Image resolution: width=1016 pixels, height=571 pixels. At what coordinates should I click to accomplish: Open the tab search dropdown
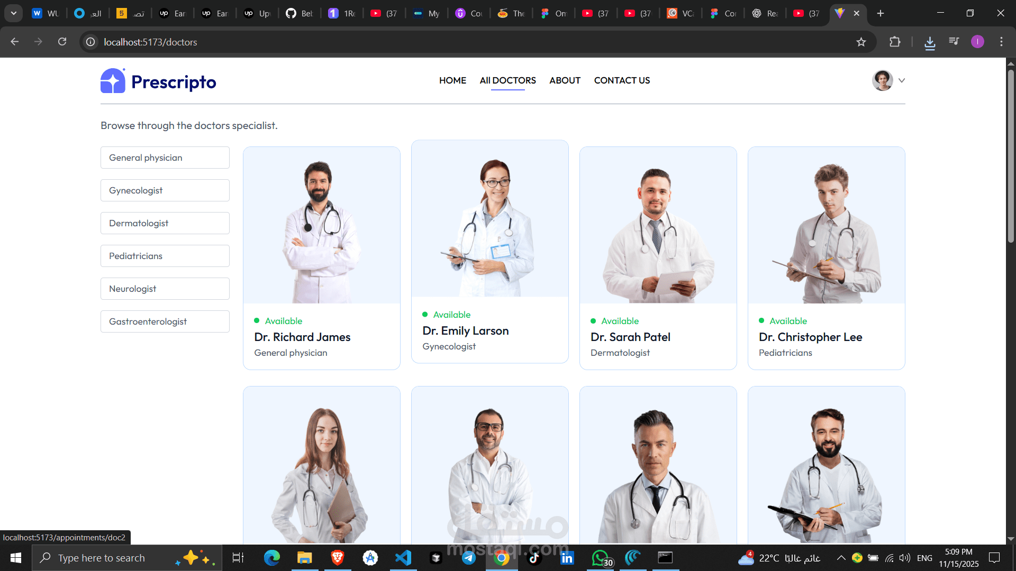[14, 13]
